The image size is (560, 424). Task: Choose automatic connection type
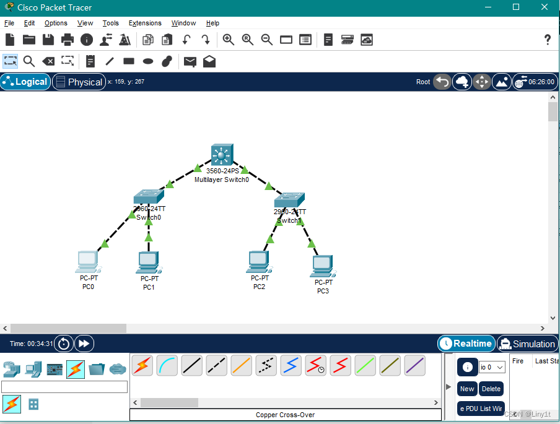click(x=142, y=365)
